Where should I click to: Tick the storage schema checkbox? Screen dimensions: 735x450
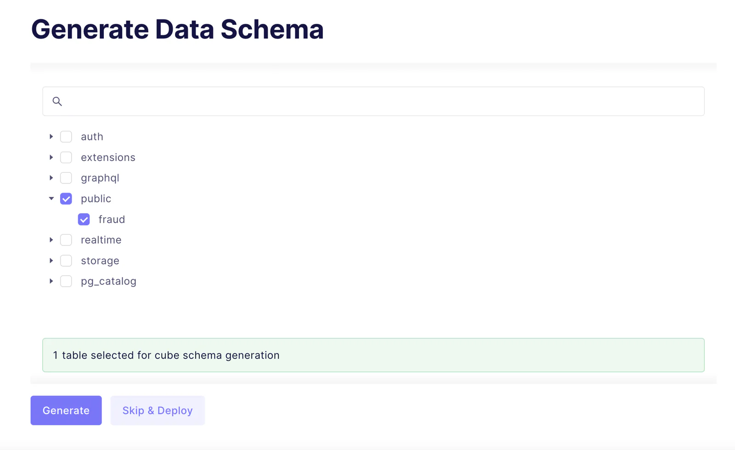66,261
